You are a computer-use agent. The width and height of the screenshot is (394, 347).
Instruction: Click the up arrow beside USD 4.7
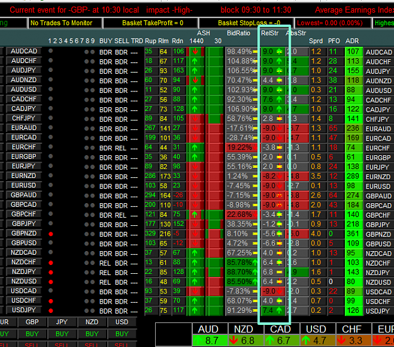306,341
